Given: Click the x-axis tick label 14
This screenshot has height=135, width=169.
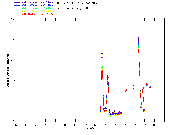Looking at the screenshot, I should point(105,125).
